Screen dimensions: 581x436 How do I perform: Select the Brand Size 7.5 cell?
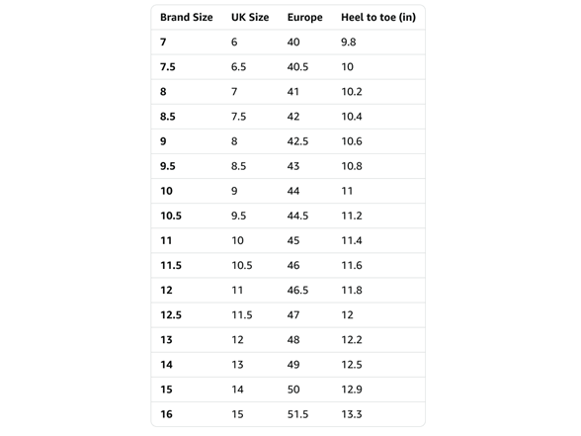[x=168, y=67]
